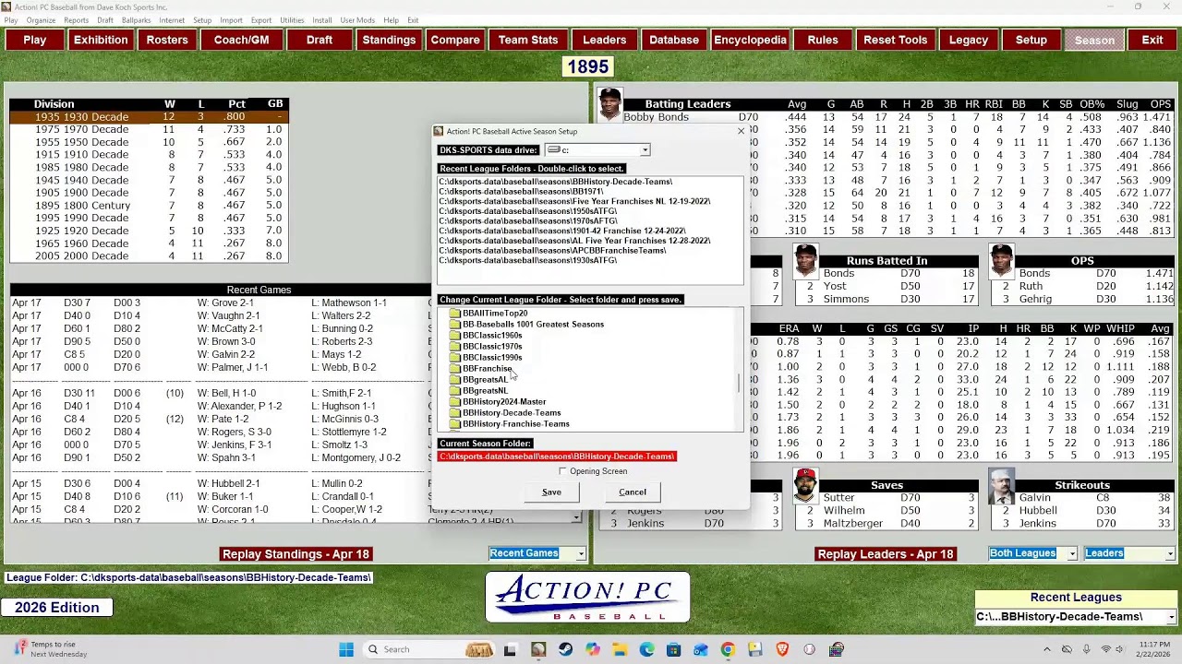Select recent folder path ending 1950sATFG\
Viewport: 1182px width, 664px height.
[528, 211]
